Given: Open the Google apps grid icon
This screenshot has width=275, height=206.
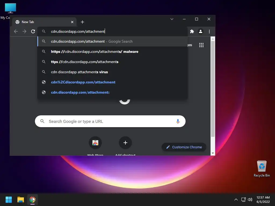Looking at the screenshot, I should click(201, 45).
